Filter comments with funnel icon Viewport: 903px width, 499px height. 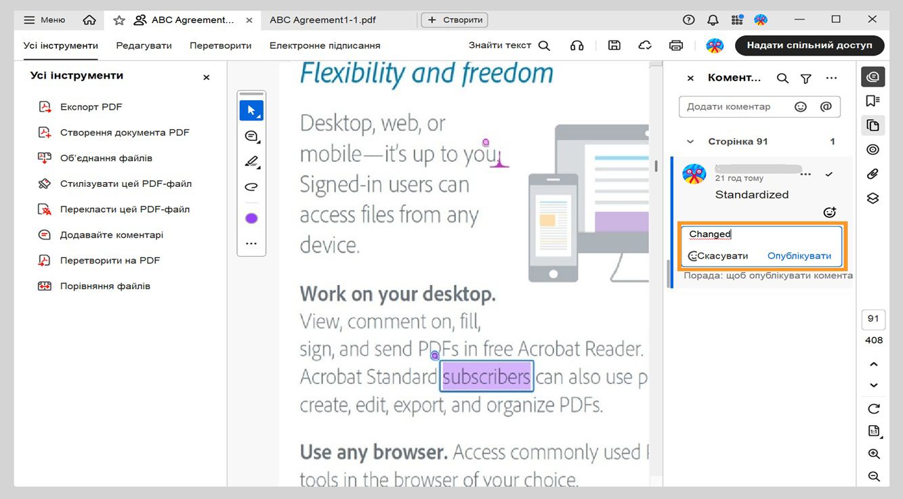click(806, 79)
